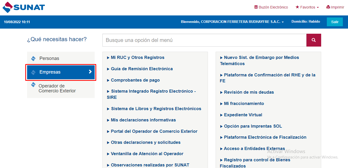Expand Guía de Remisión Electrónica
The image size is (348, 168).
pos(140,69)
